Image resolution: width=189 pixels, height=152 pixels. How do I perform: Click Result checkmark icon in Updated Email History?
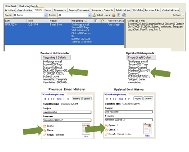click(106, 134)
